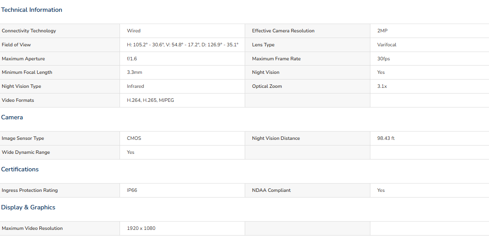Click the Night Vision label
Screen dimensions: 489x236
click(x=266, y=72)
